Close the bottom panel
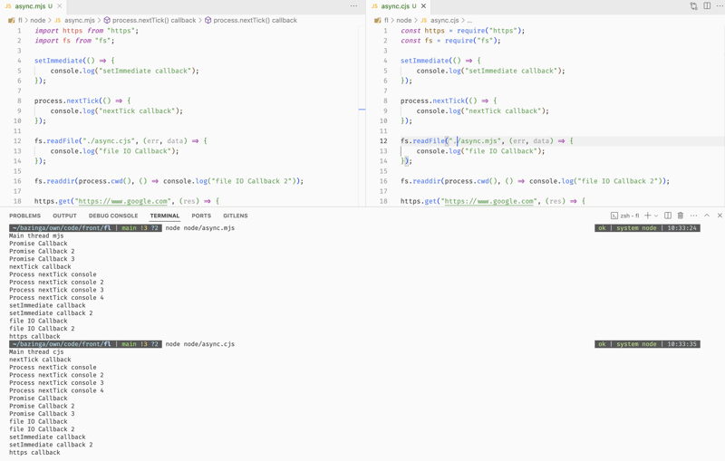 click(x=720, y=216)
